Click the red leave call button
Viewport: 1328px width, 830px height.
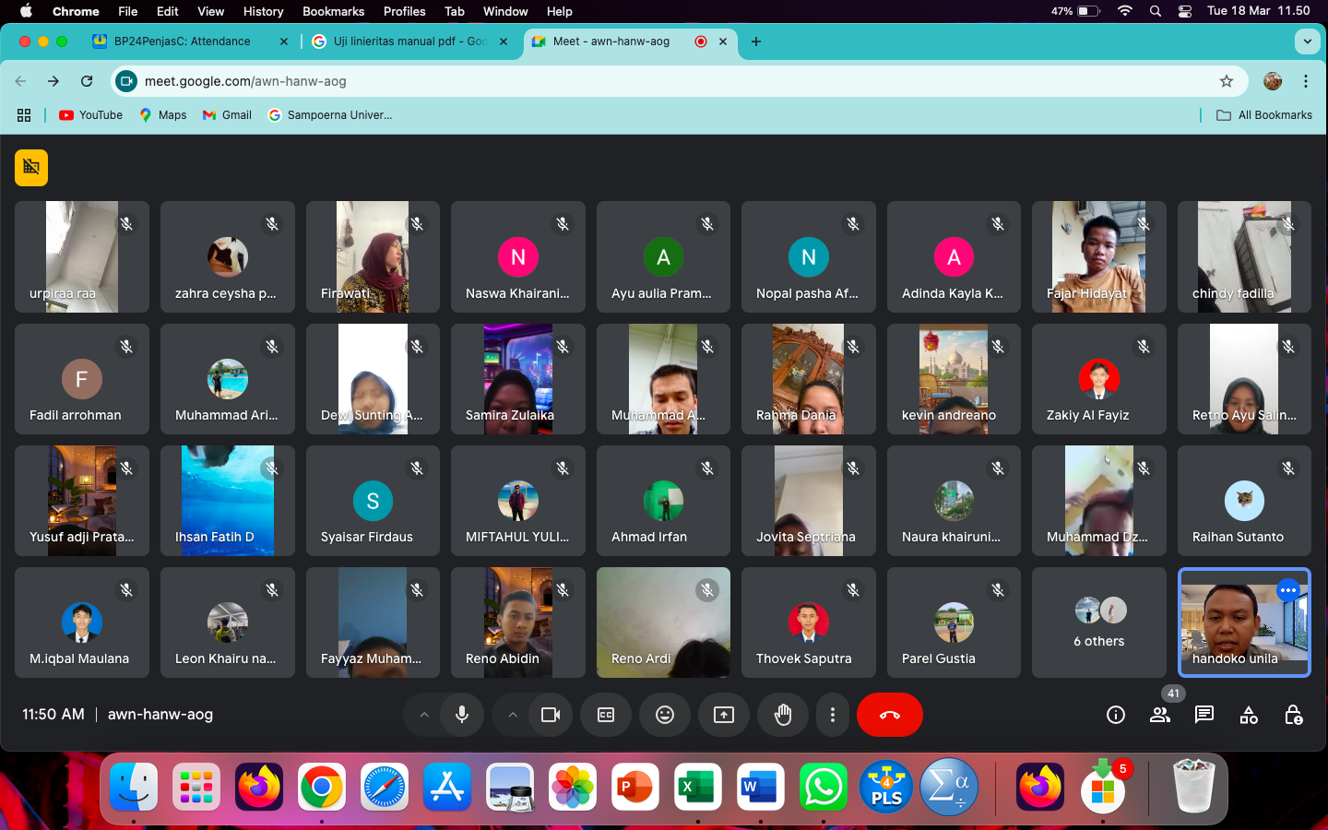point(889,715)
